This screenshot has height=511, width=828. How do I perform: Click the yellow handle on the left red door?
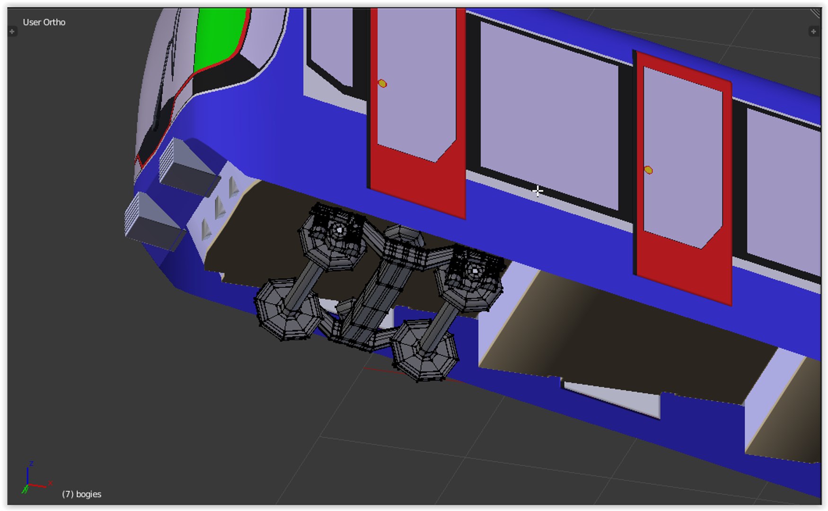pos(382,84)
